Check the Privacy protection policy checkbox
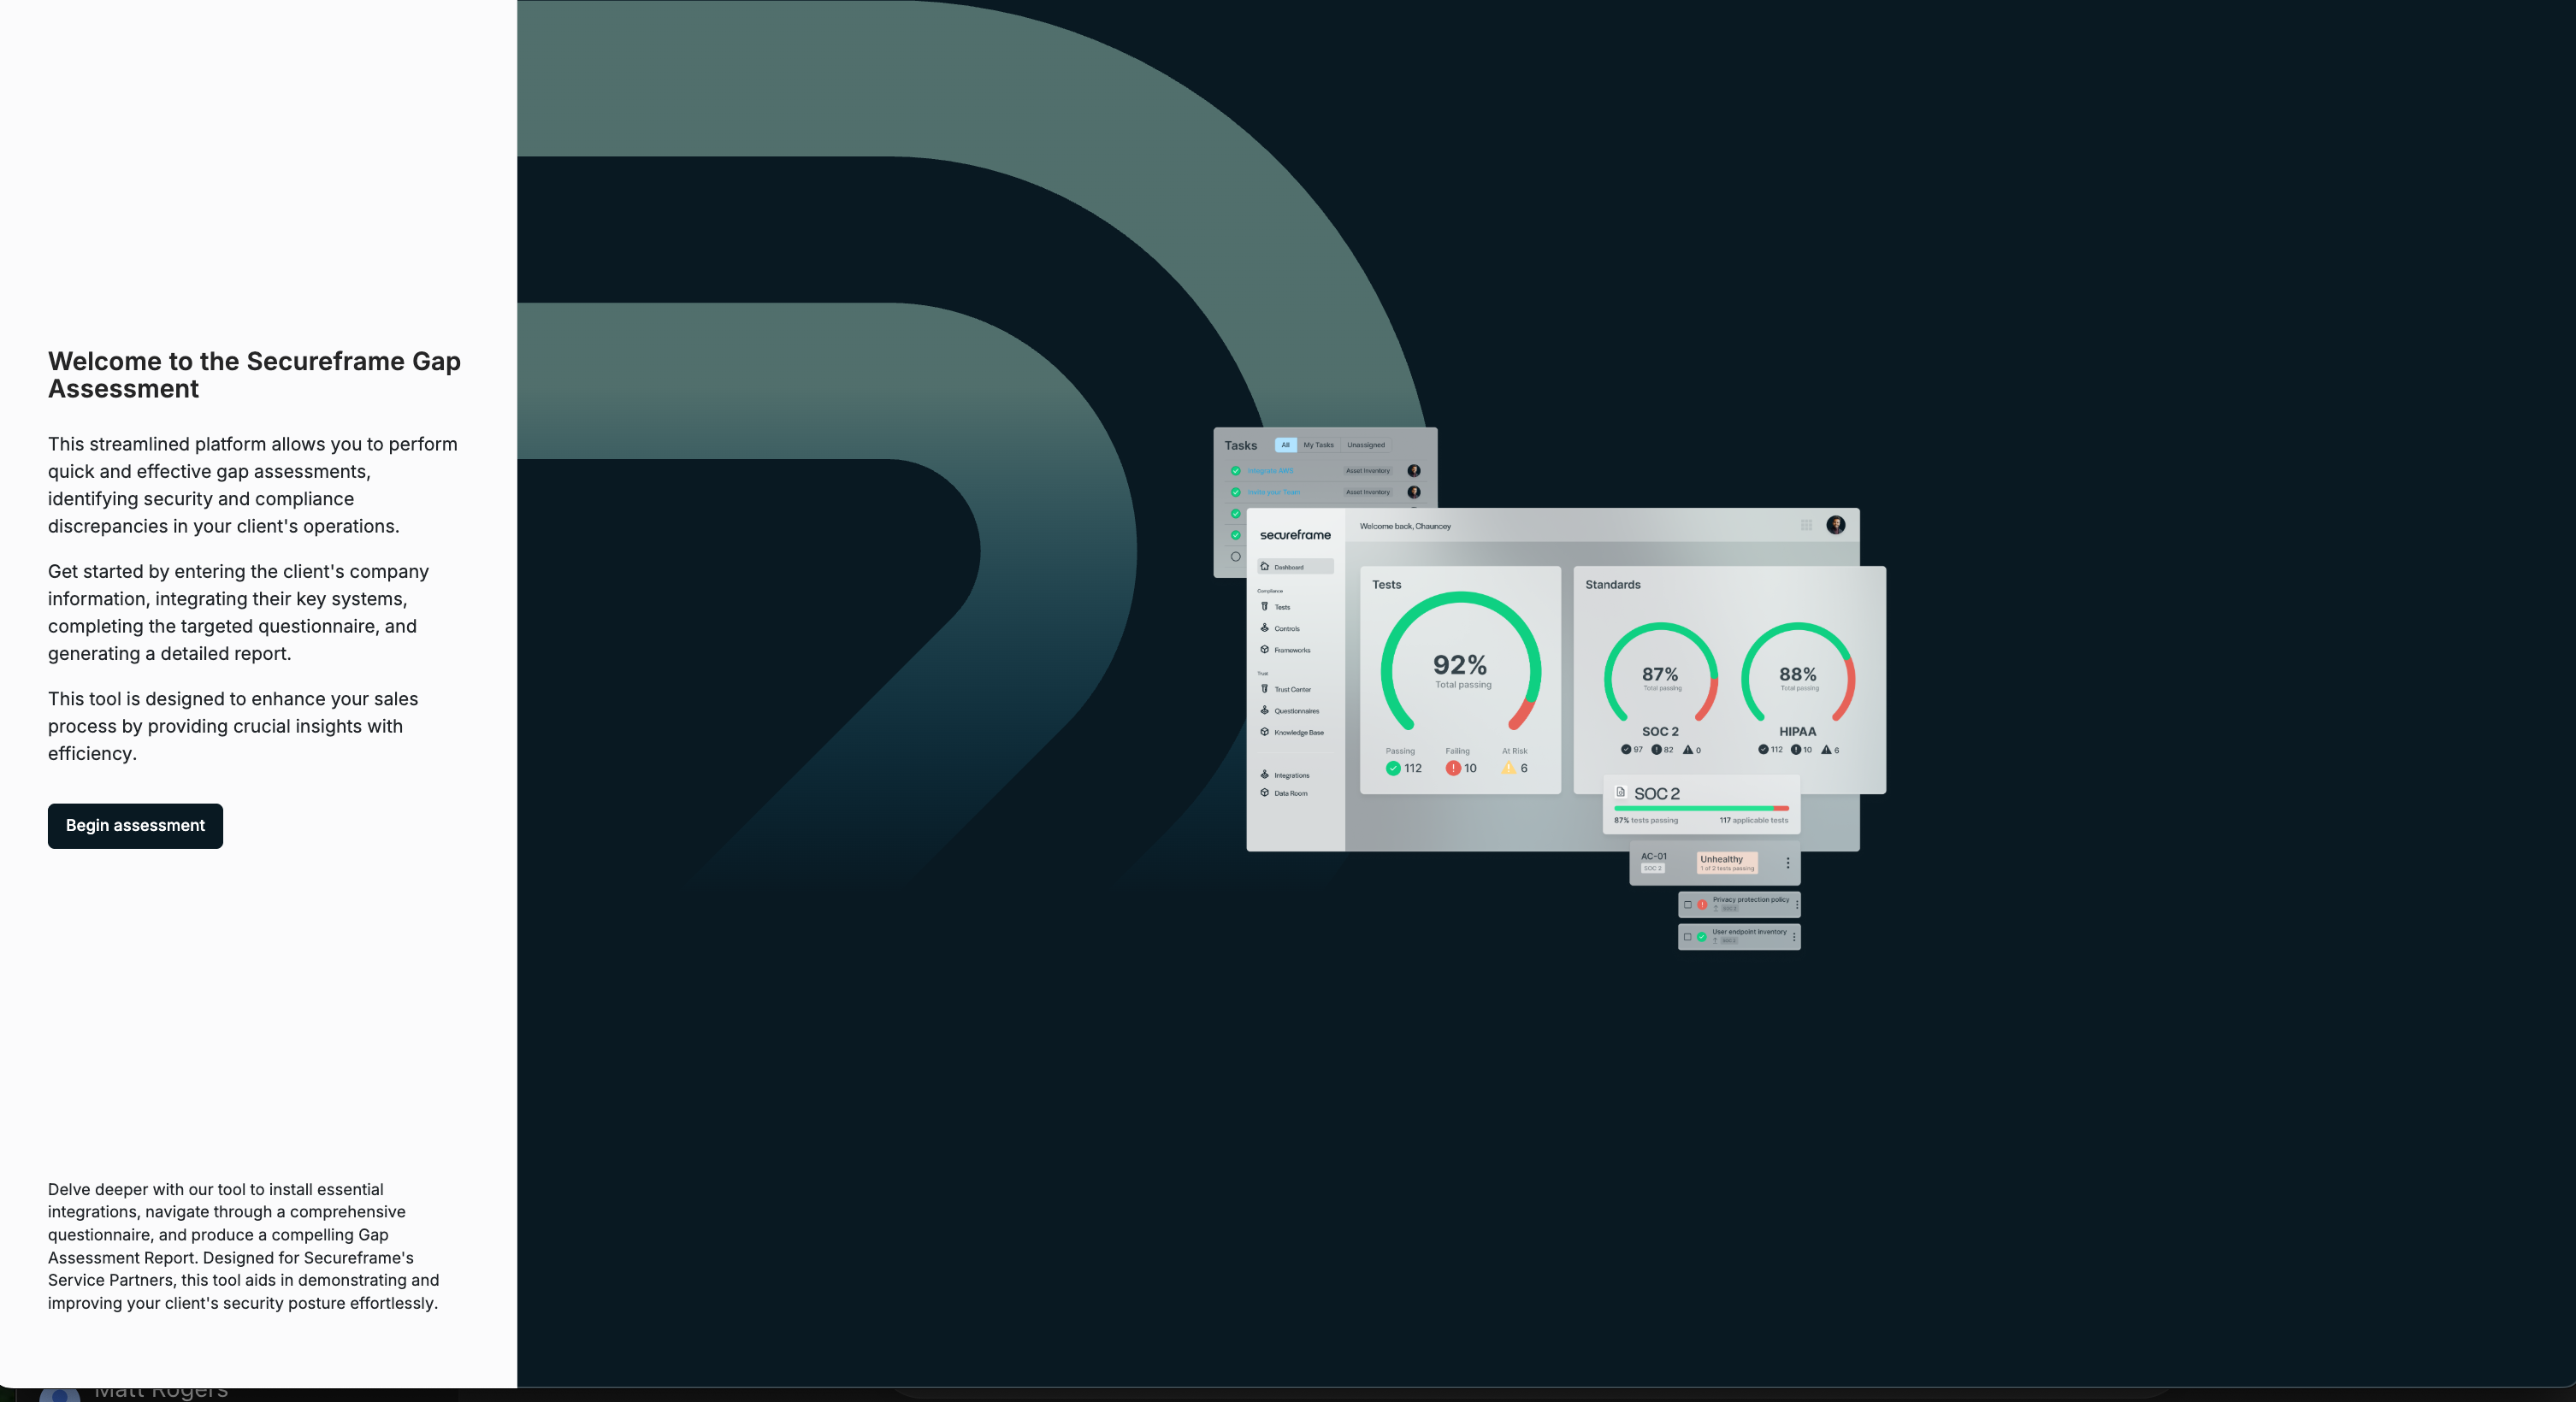2576x1402 pixels. [x=1688, y=904]
